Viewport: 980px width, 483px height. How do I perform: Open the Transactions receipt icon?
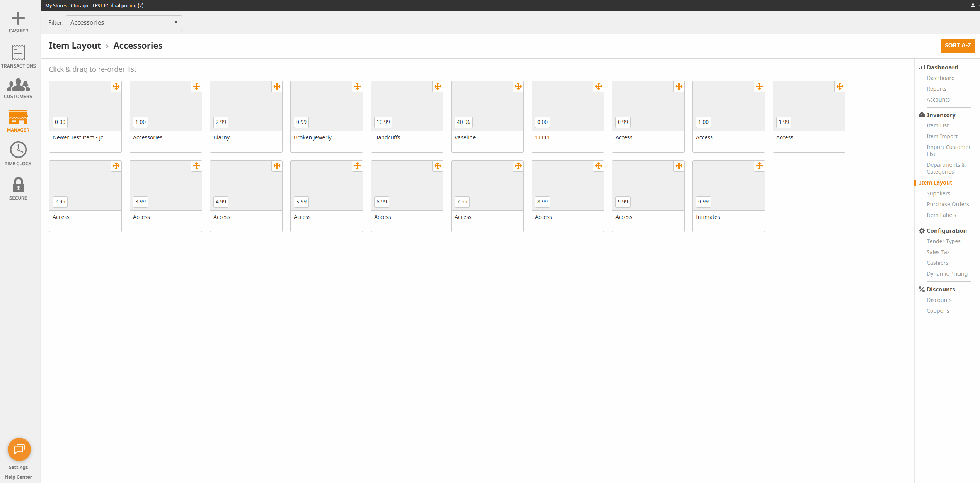tap(18, 53)
